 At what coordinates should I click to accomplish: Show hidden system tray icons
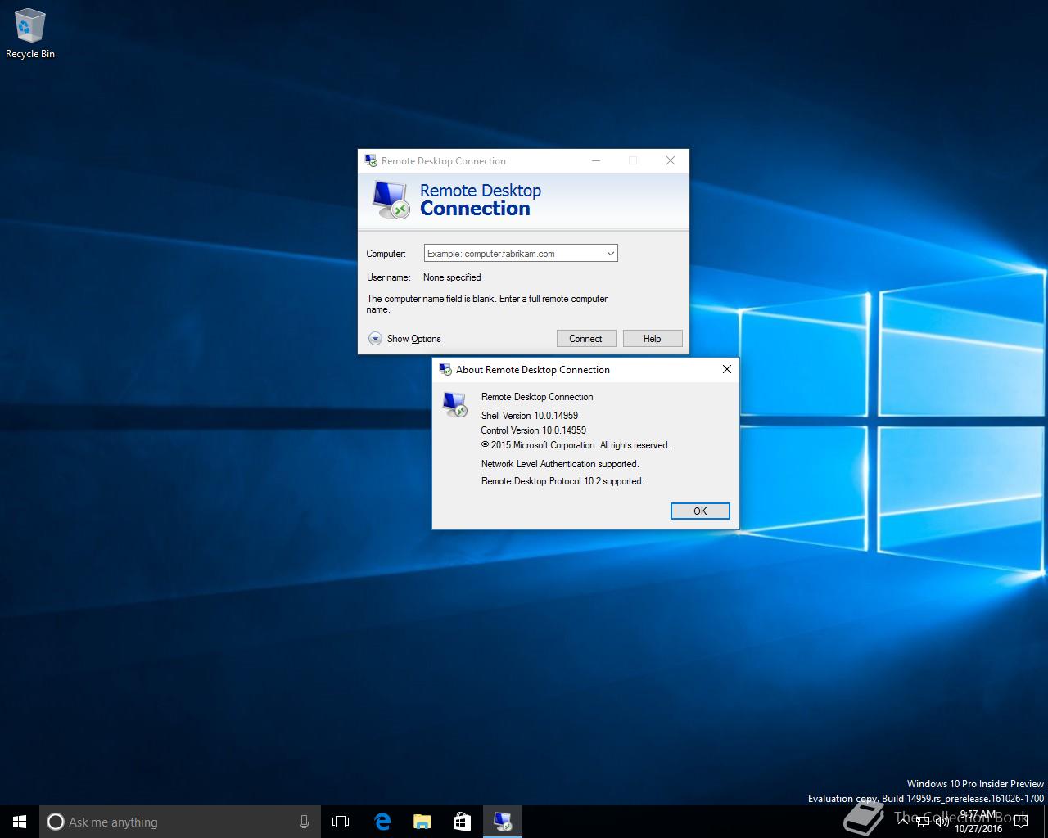[x=903, y=822]
